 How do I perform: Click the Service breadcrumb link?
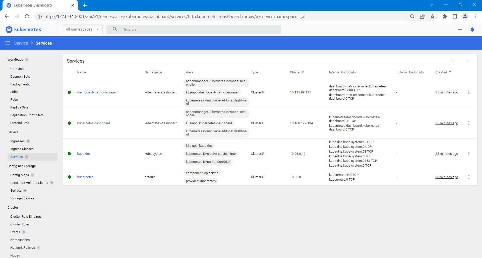point(21,43)
